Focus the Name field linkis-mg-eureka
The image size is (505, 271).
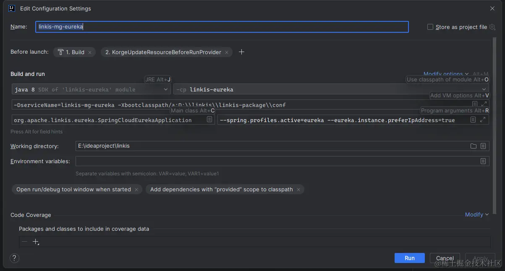coord(222,27)
